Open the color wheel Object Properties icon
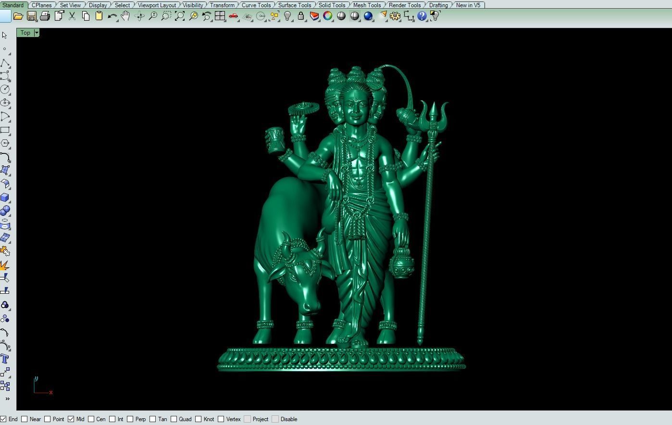672x425 pixels. click(328, 16)
